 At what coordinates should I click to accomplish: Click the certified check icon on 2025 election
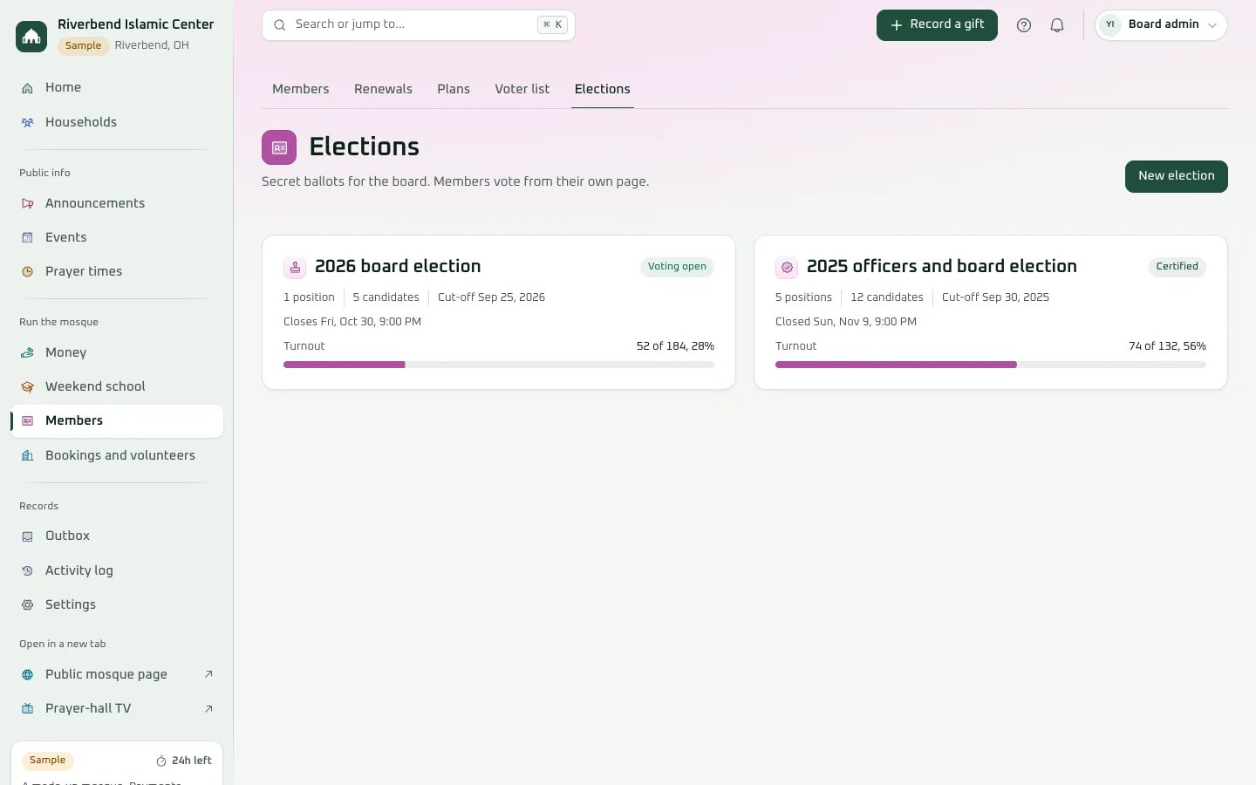pyautogui.click(x=787, y=268)
